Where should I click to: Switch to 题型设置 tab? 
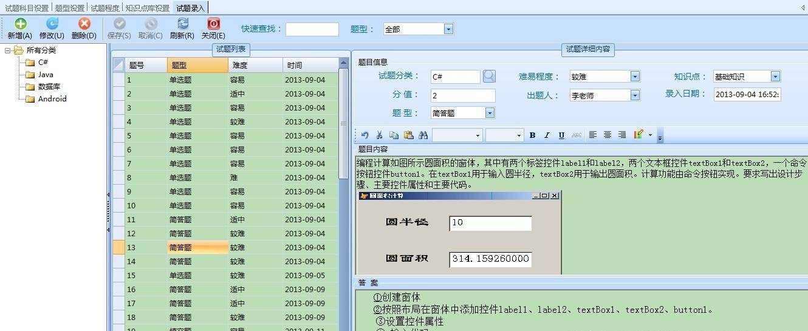(70, 8)
